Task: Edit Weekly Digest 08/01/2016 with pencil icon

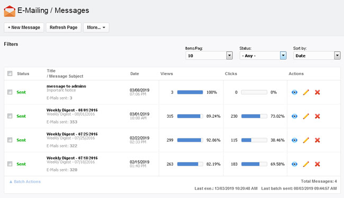Action: 306,116
